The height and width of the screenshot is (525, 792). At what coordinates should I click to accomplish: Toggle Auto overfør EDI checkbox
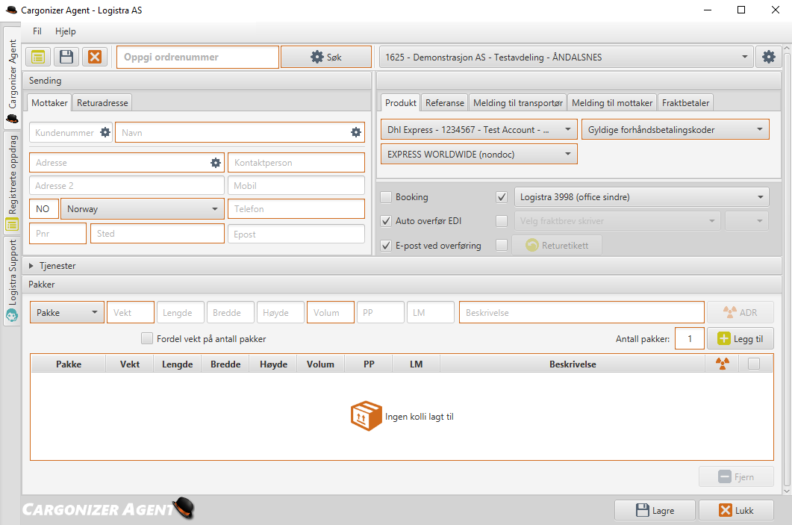[386, 221]
